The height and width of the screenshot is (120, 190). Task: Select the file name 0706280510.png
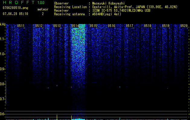coord(15,8)
